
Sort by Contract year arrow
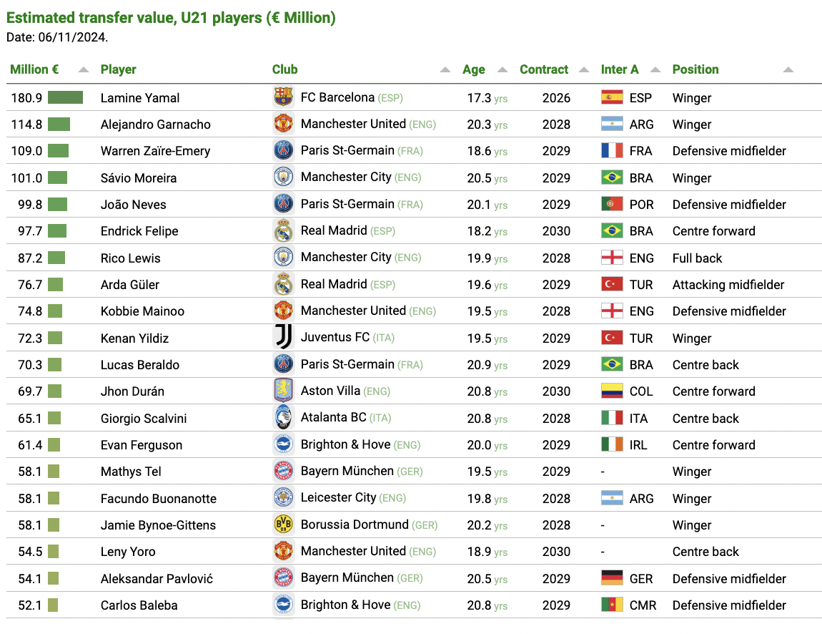(x=584, y=70)
